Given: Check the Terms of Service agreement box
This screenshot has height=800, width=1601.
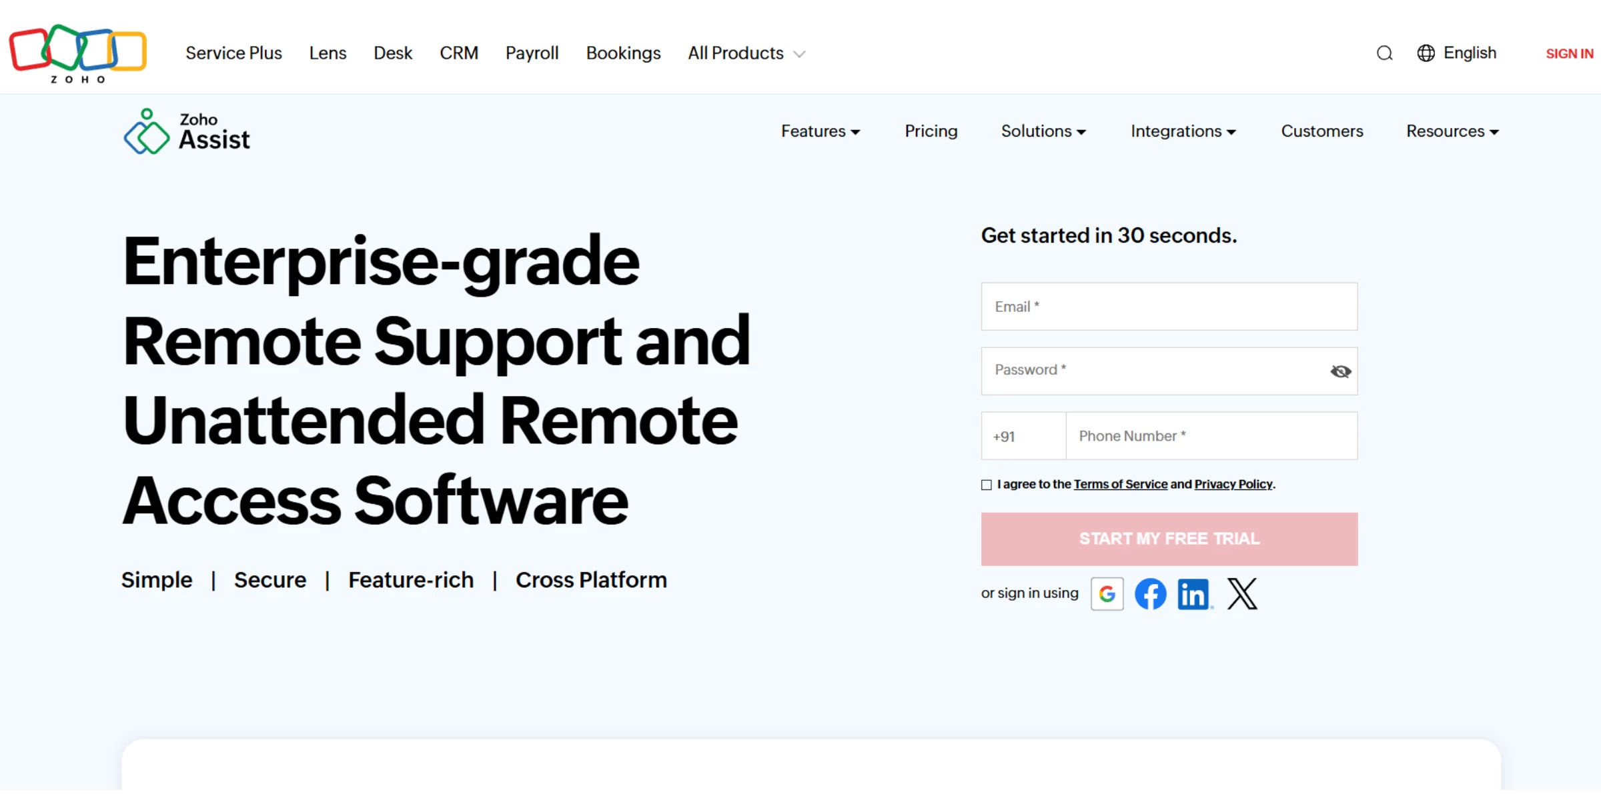Looking at the screenshot, I should pos(987,485).
